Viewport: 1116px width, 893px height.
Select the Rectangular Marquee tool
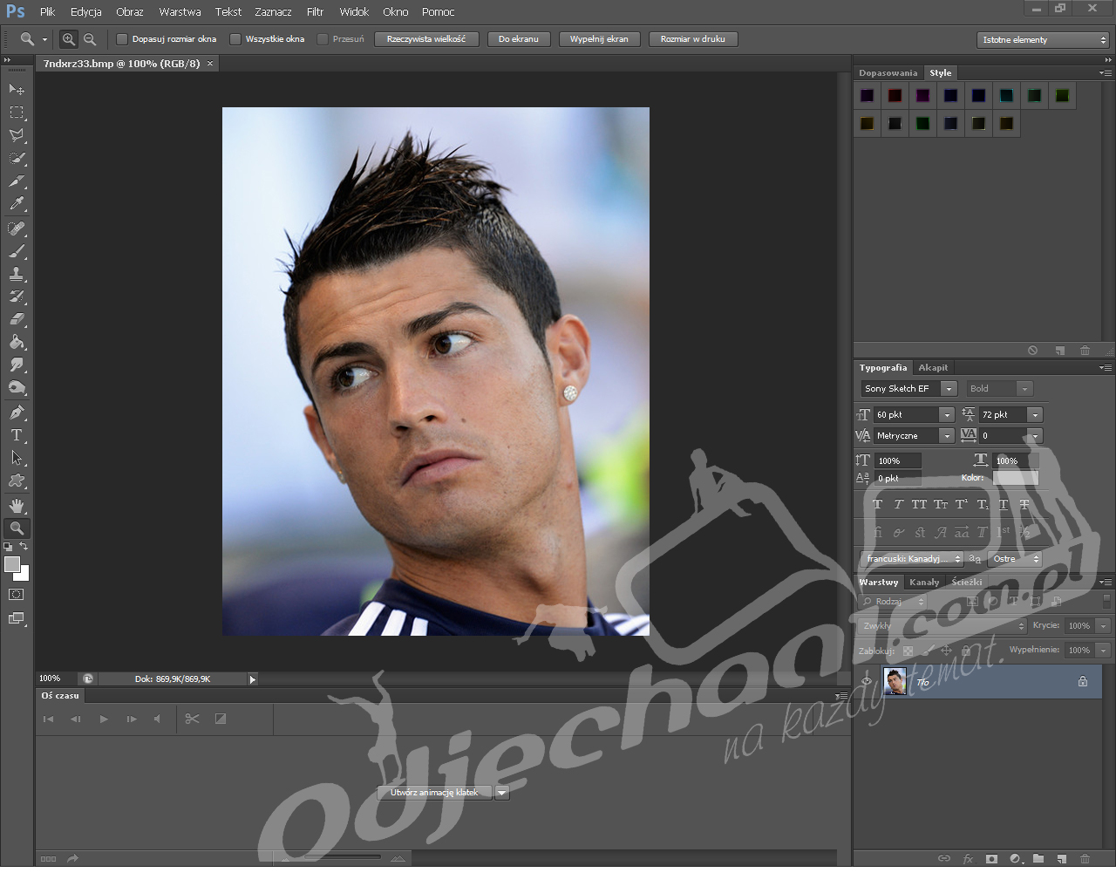(17, 112)
